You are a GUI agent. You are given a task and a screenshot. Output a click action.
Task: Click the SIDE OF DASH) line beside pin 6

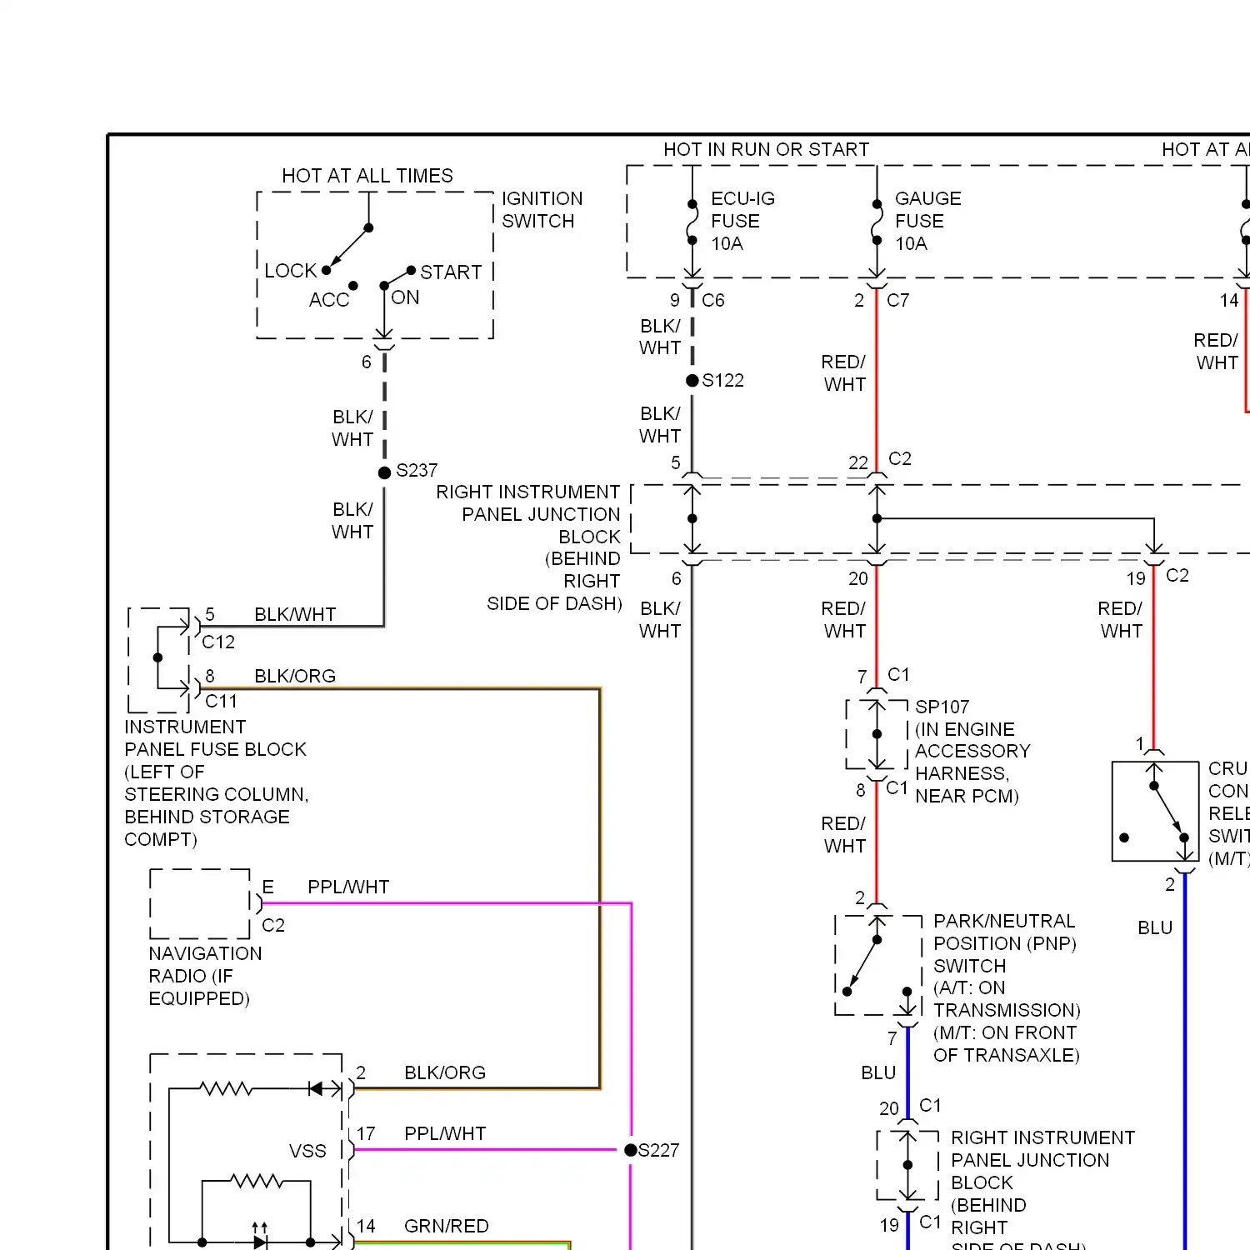pyautogui.click(x=554, y=604)
